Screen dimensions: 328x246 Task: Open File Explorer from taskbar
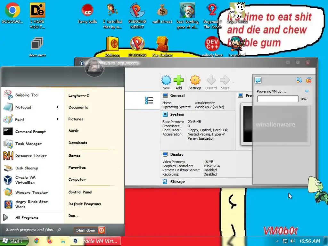tap(62, 241)
